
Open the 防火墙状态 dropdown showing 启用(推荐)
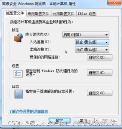(85, 35)
